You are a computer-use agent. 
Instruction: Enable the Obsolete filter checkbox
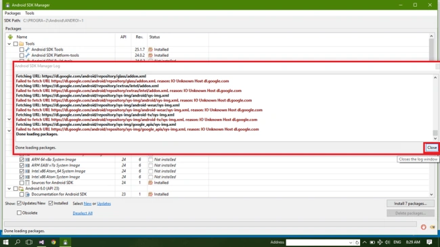(x=19, y=212)
